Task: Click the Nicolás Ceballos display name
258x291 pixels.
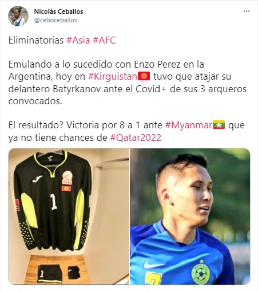Action: (x=58, y=11)
